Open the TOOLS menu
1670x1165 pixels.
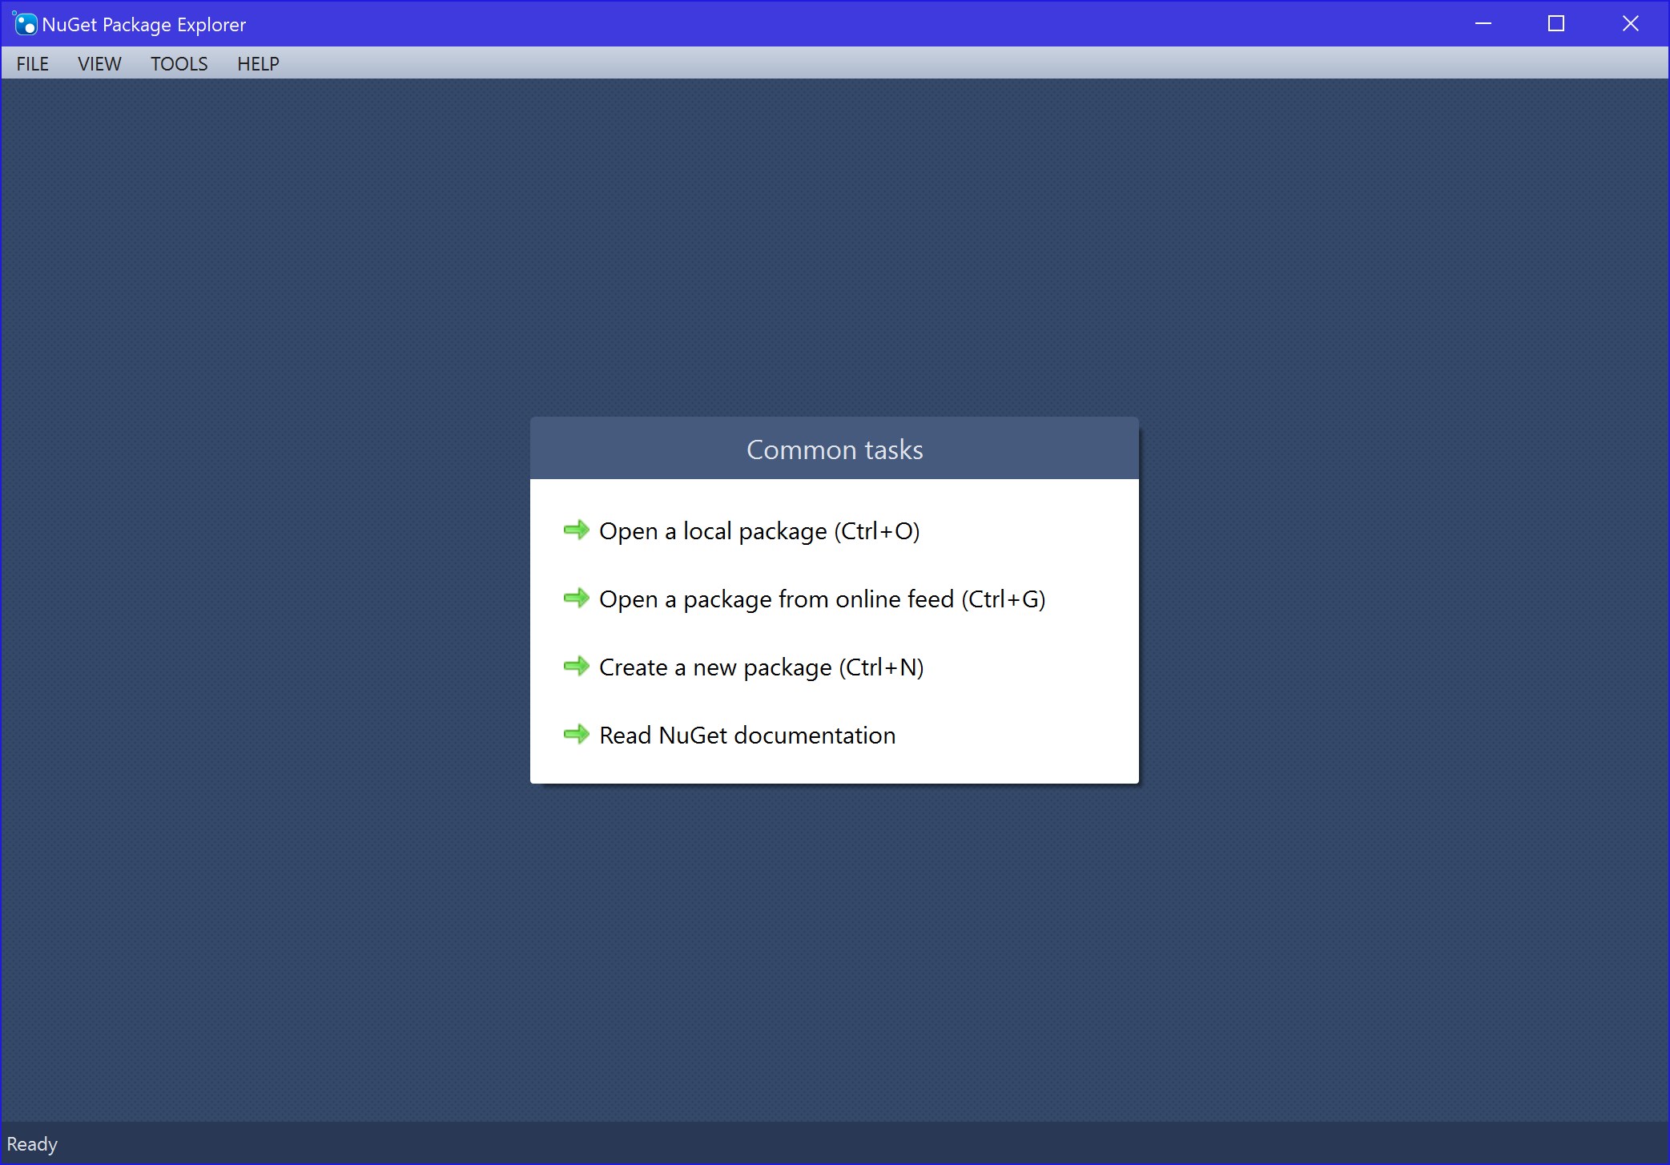[x=178, y=63]
